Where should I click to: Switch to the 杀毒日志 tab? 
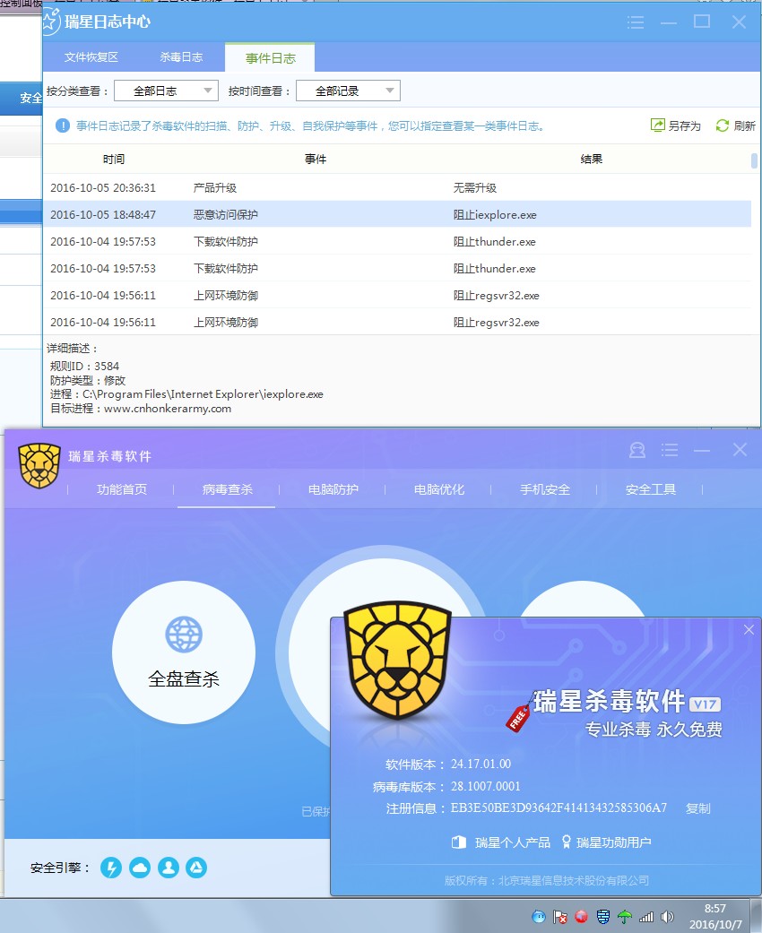coord(181,57)
